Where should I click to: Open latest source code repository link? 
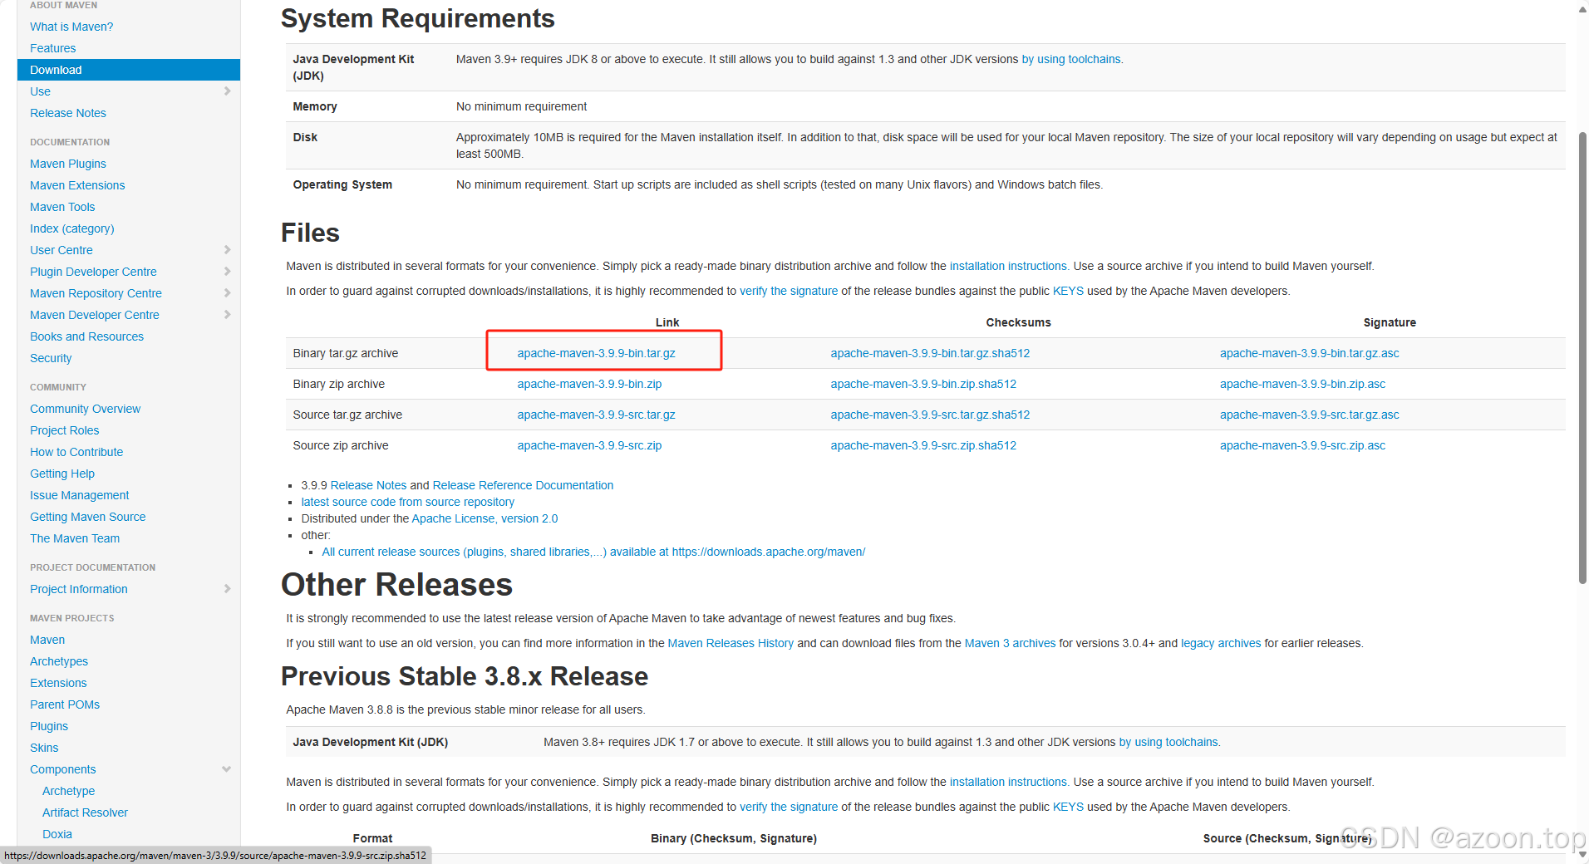(x=407, y=502)
